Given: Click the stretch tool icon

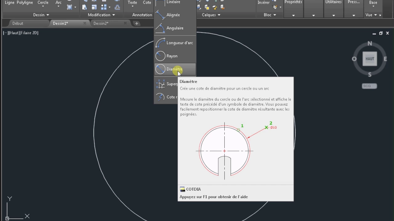Looking at the screenshot, I should tap(85, 7).
